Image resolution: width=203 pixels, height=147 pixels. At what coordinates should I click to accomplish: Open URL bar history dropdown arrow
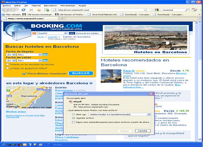[150, 10]
